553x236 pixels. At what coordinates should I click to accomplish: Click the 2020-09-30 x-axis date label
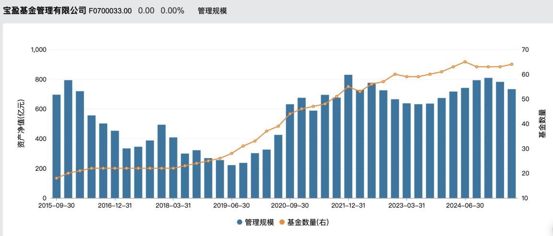click(290, 205)
